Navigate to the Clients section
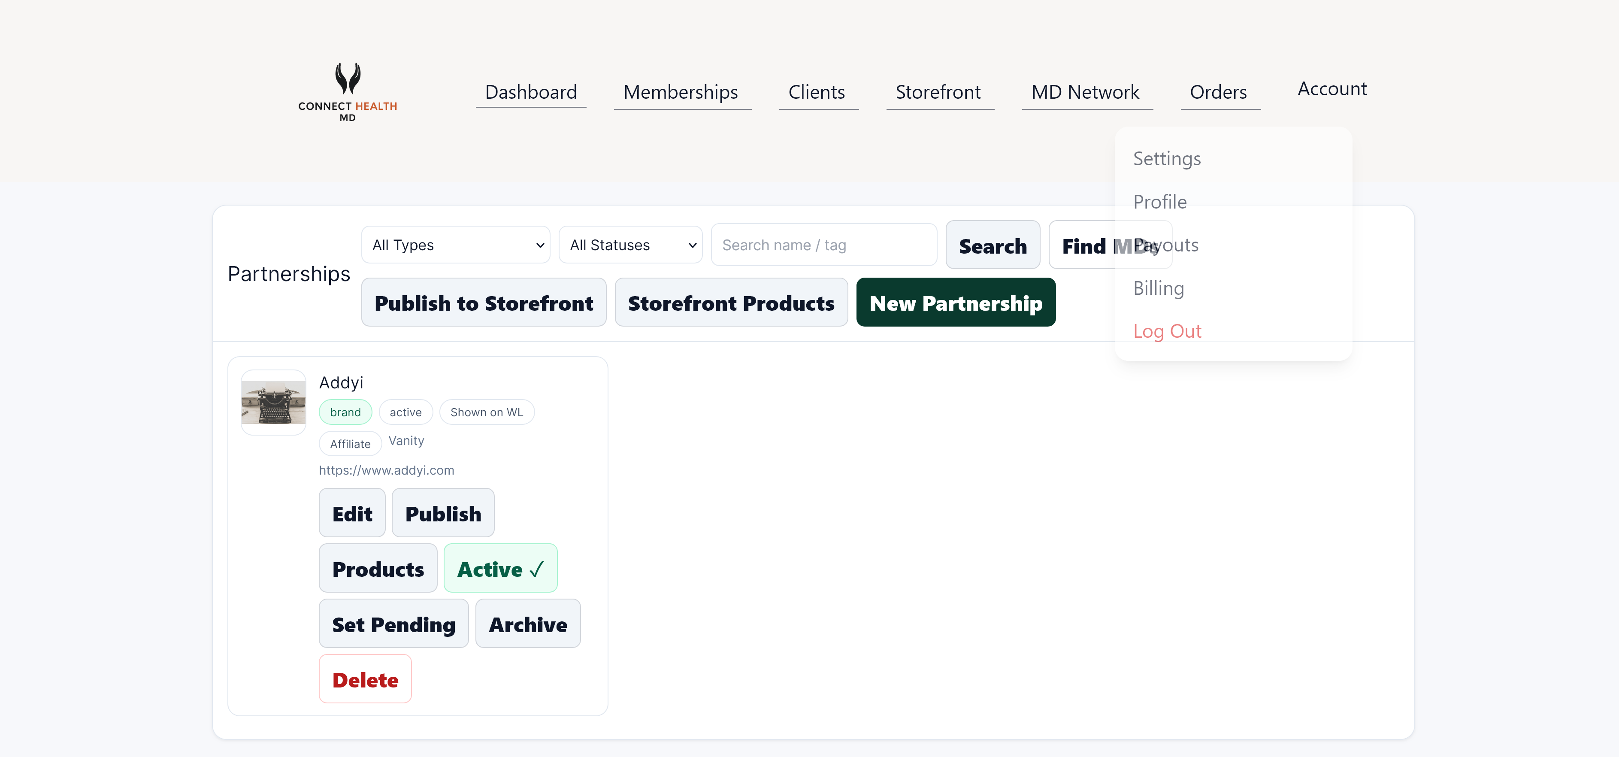The height and width of the screenshot is (757, 1619). [x=817, y=92]
